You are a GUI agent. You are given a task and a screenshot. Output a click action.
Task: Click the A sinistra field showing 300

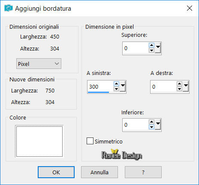[100, 87]
